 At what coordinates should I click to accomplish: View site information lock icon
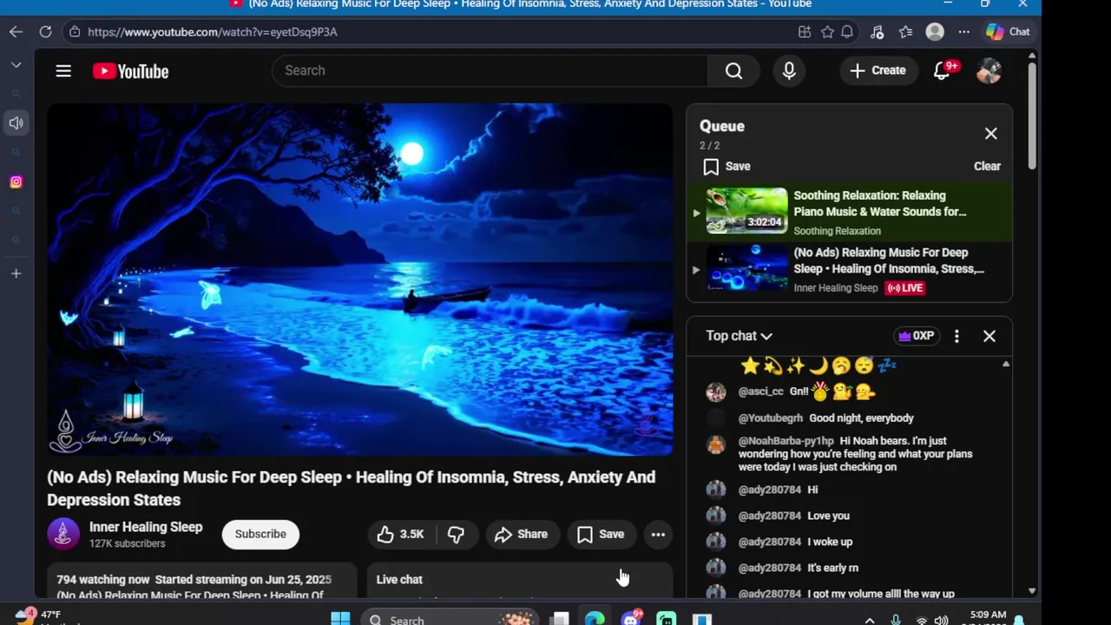[x=75, y=31]
